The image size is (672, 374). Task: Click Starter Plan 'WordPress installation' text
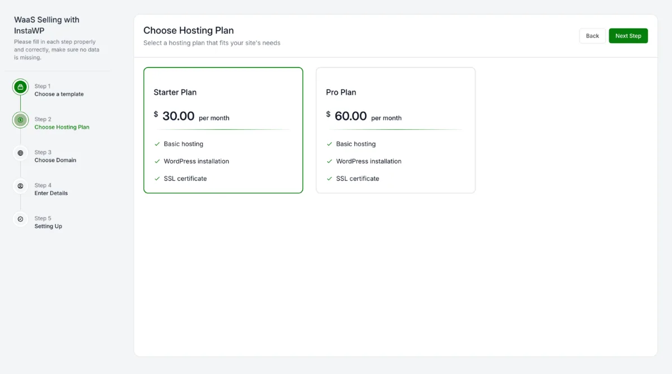pos(197,161)
